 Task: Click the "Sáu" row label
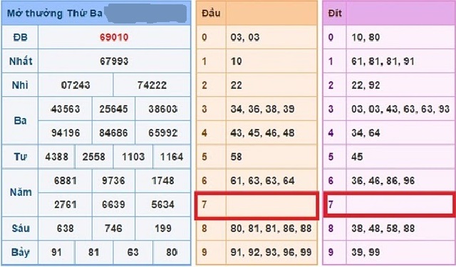click(x=21, y=228)
